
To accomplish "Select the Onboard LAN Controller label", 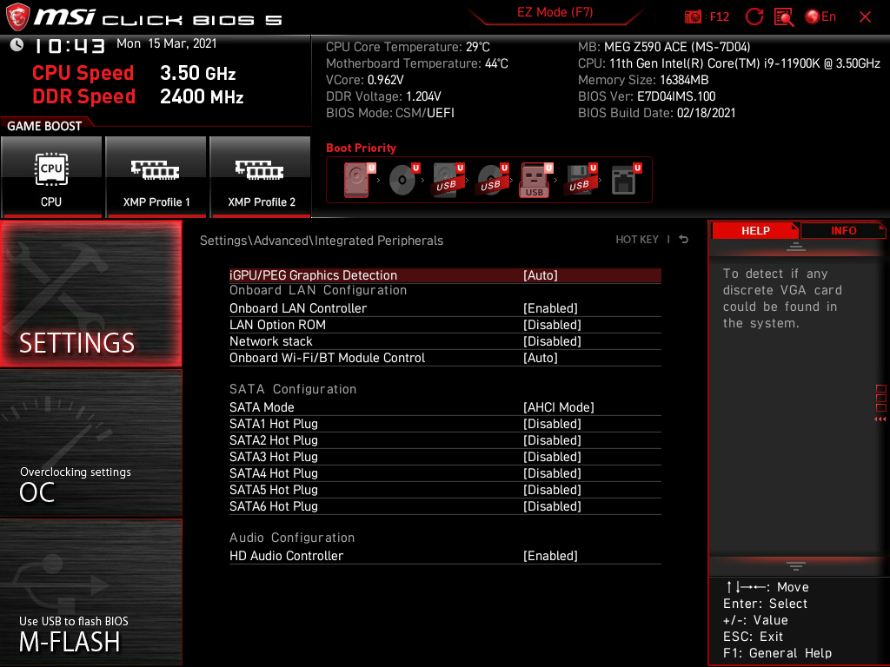I will pyautogui.click(x=298, y=308).
